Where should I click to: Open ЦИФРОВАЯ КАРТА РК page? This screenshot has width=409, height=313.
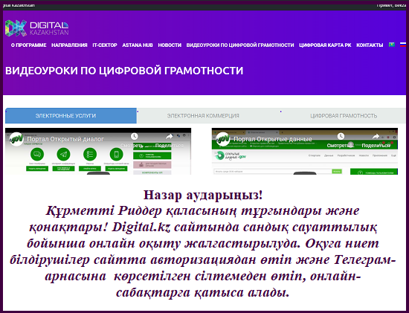325,45
